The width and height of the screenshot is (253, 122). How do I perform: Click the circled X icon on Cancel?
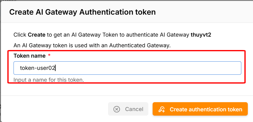117,109
